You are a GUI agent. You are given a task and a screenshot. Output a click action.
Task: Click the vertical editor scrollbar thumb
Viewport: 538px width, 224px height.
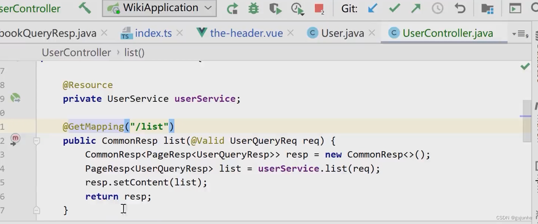(x=527, y=121)
